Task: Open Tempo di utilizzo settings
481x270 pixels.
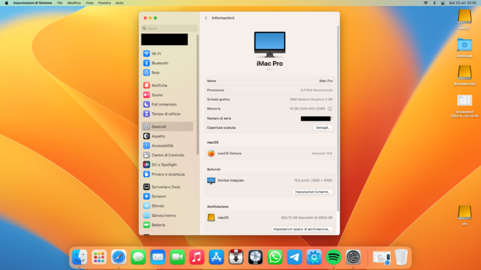Action: (x=167, y=114)
